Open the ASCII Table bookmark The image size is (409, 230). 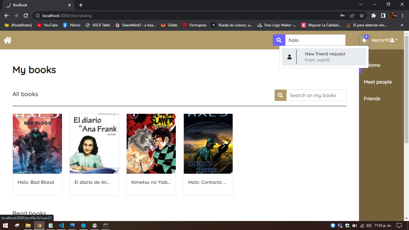pyautogui.click(x=98, y=25)
